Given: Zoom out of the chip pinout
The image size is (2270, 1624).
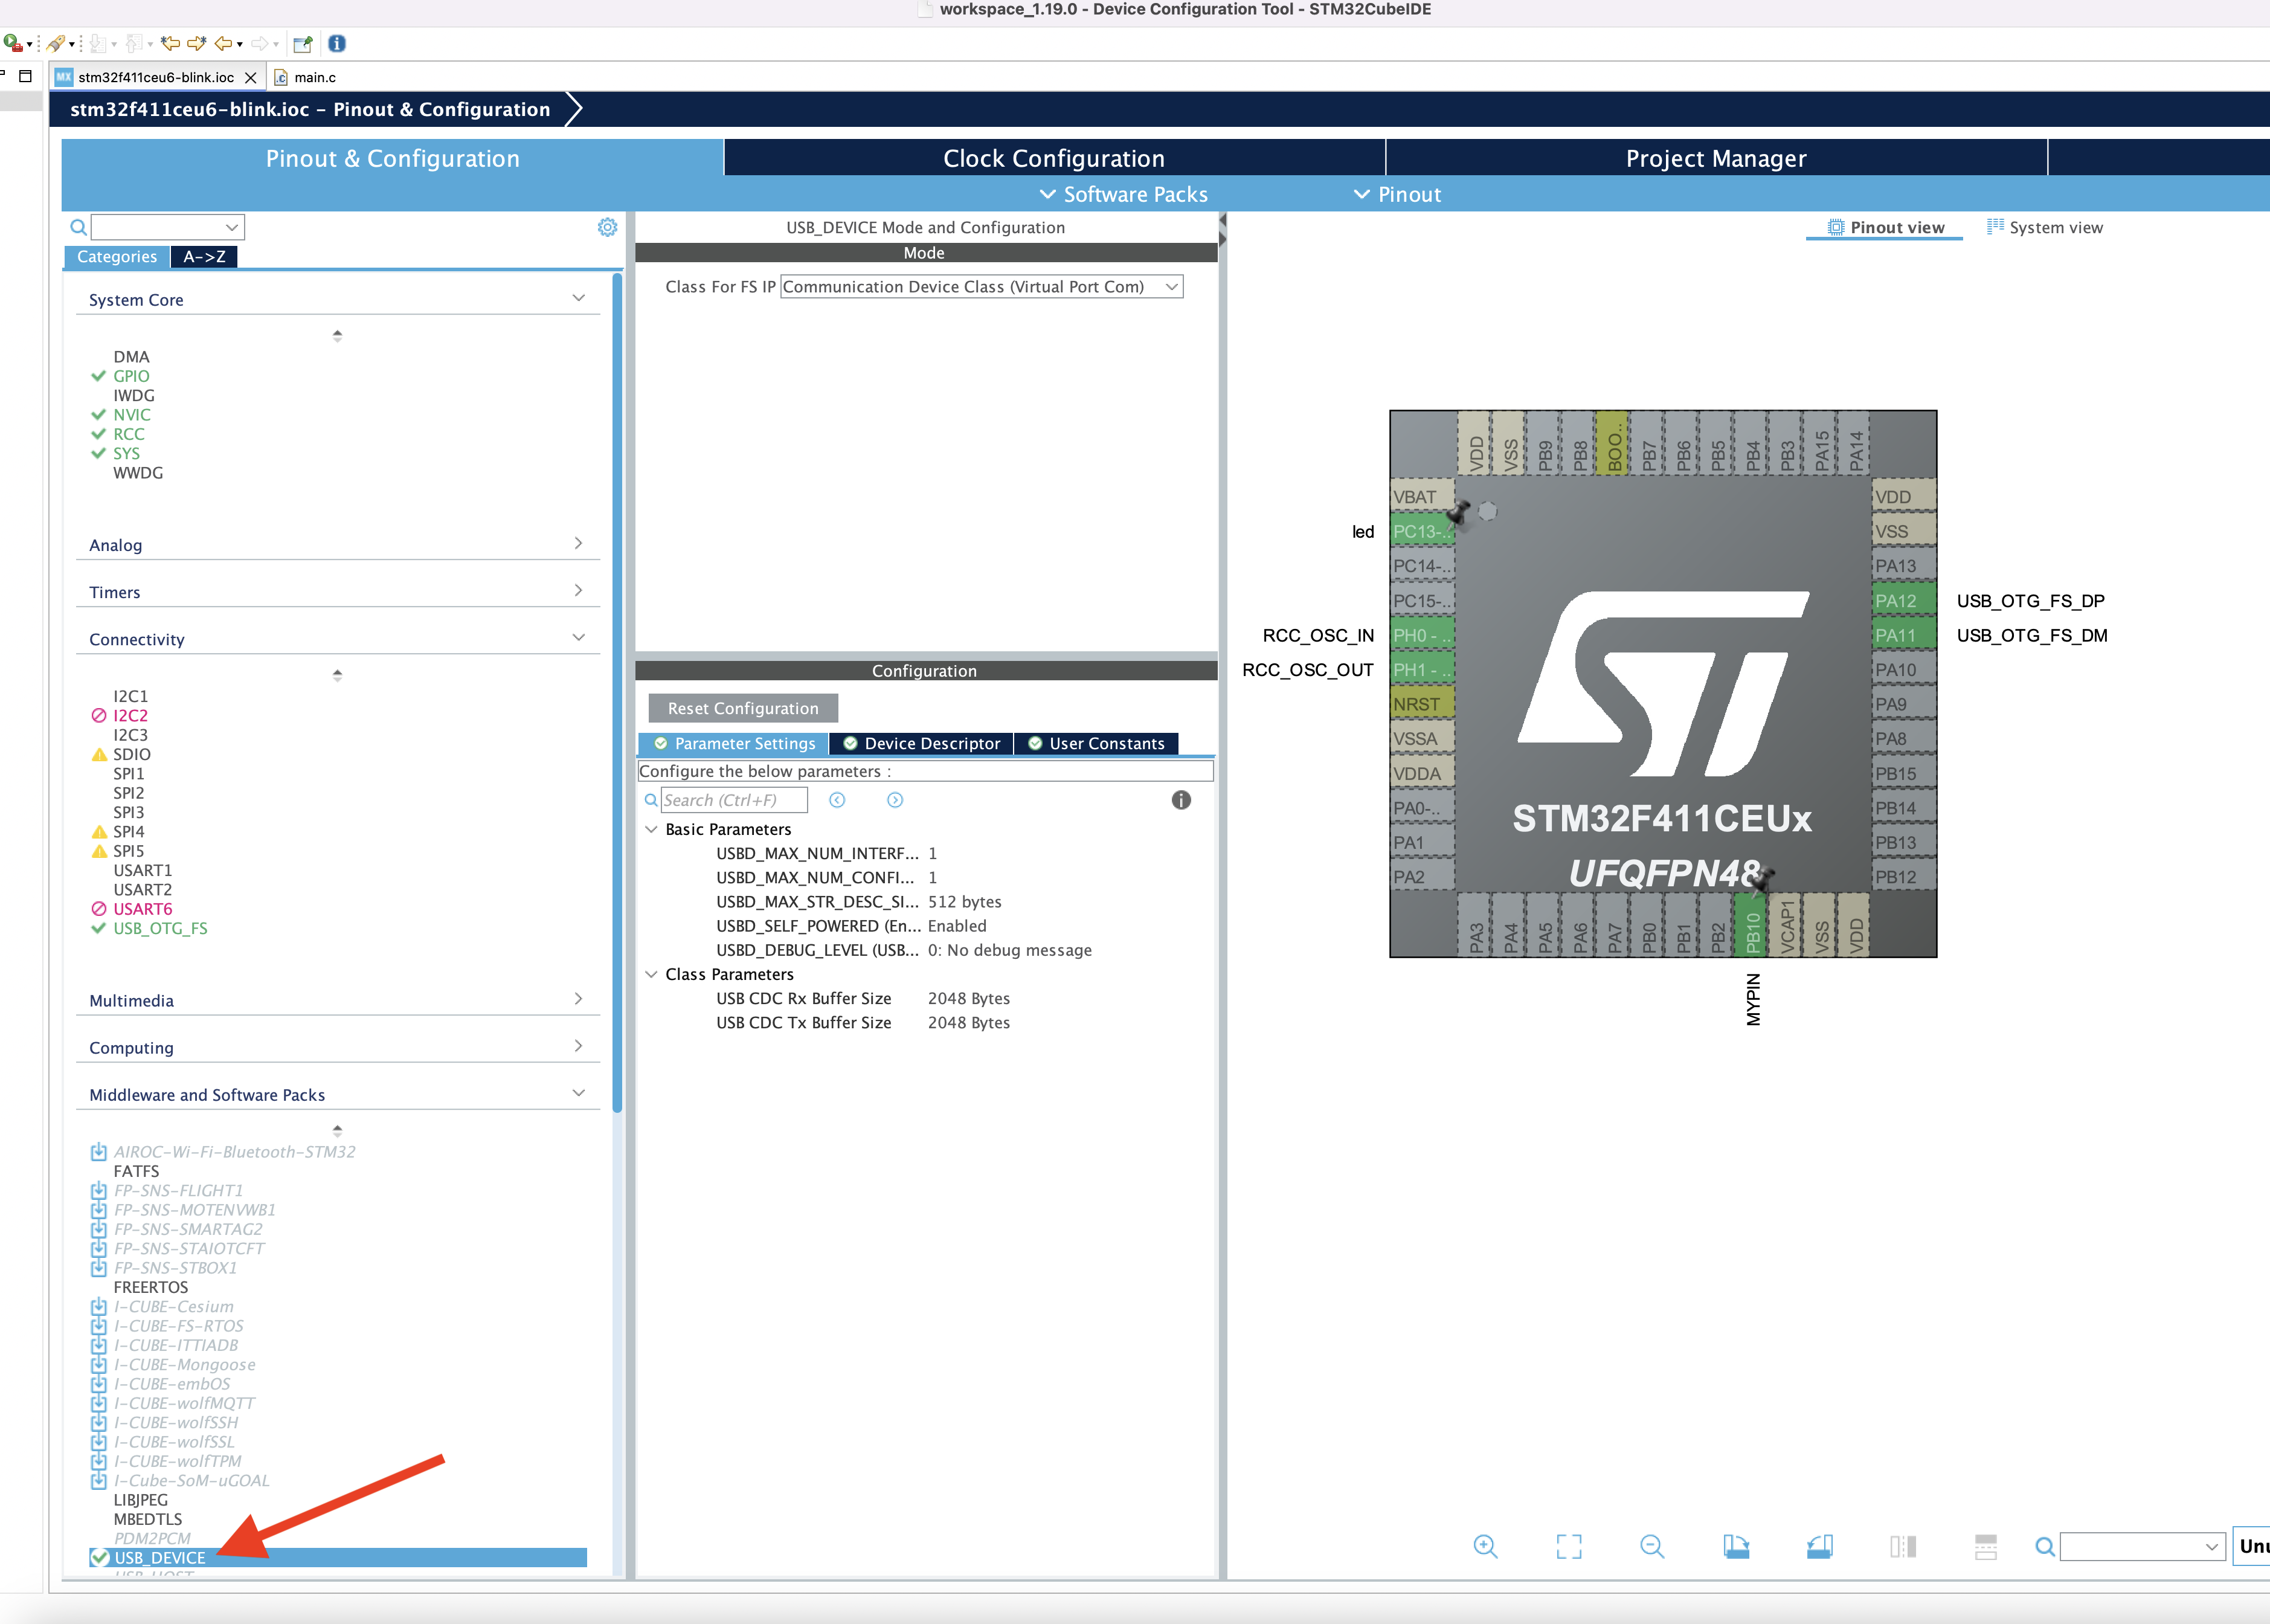Looking at the screenshot, I should pos(1652,1546).
